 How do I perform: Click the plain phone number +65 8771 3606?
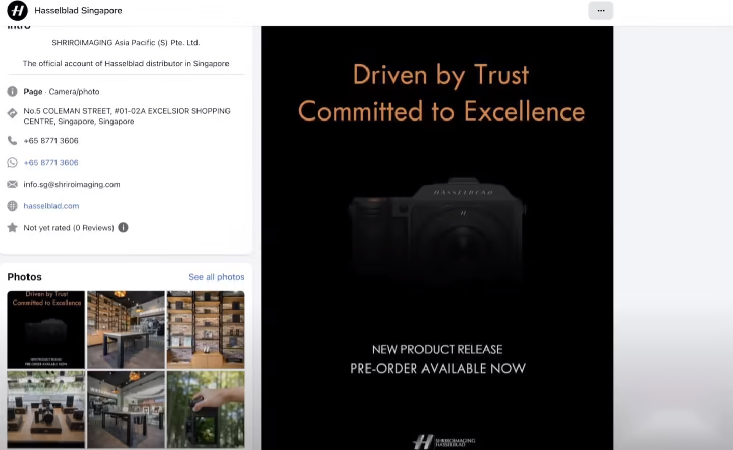(x=51, y=141)
